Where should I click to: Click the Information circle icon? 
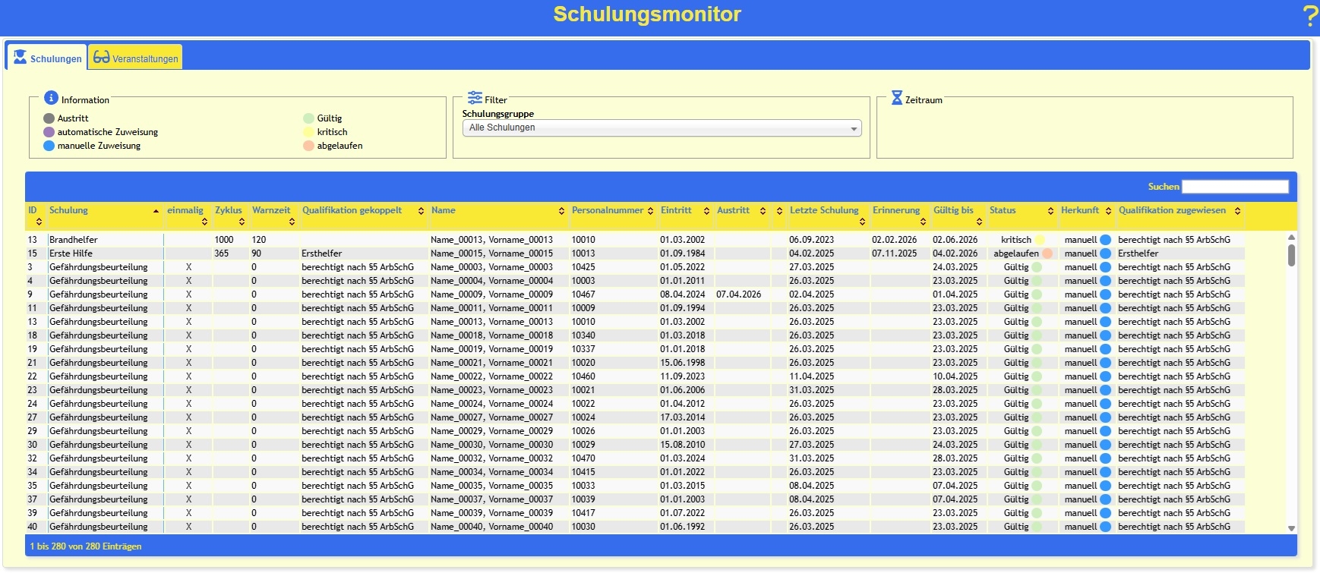tap(51, 98)
